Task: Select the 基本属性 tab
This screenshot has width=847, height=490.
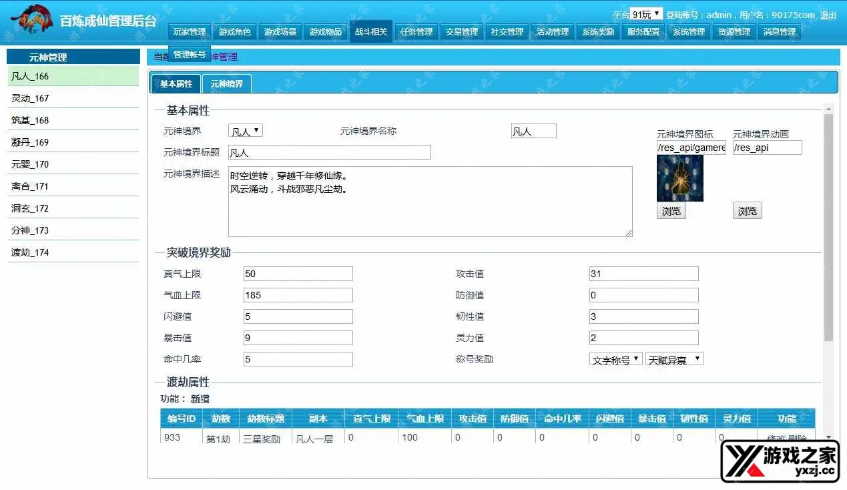Action: click(x=175, y=84)
